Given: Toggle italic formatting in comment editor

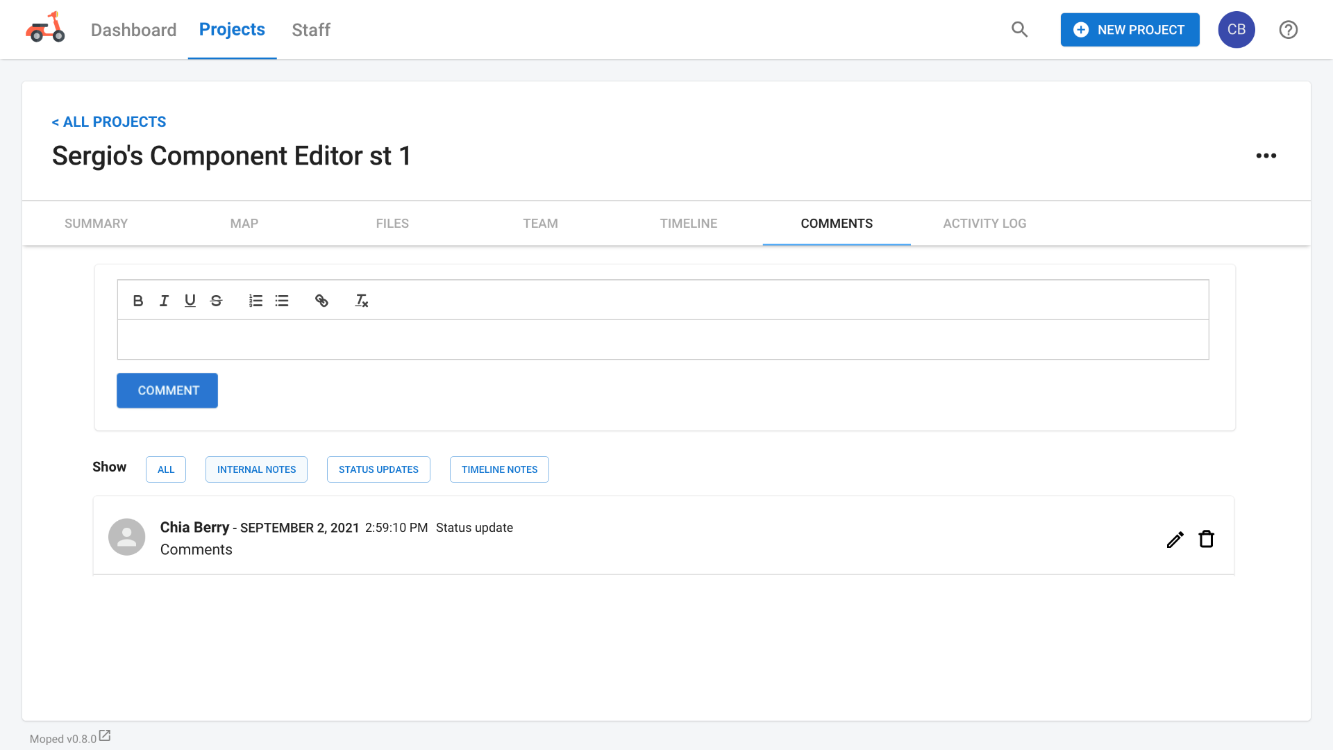Looking at the screenshot, I should point(164,301).
